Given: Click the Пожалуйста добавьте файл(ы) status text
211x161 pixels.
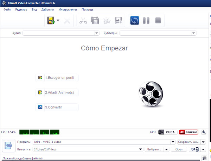Looking at the screenshot, I should 23,158.
